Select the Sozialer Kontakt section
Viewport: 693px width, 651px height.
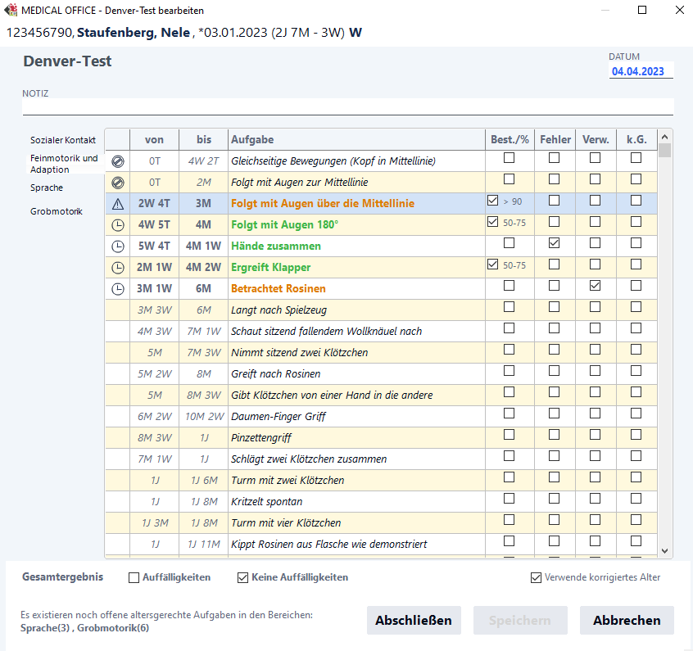63,140
